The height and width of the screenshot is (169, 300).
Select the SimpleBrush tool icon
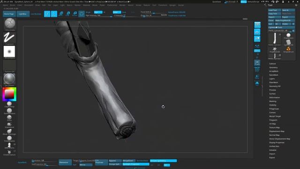pyautogui.click(x=288, y=49)
